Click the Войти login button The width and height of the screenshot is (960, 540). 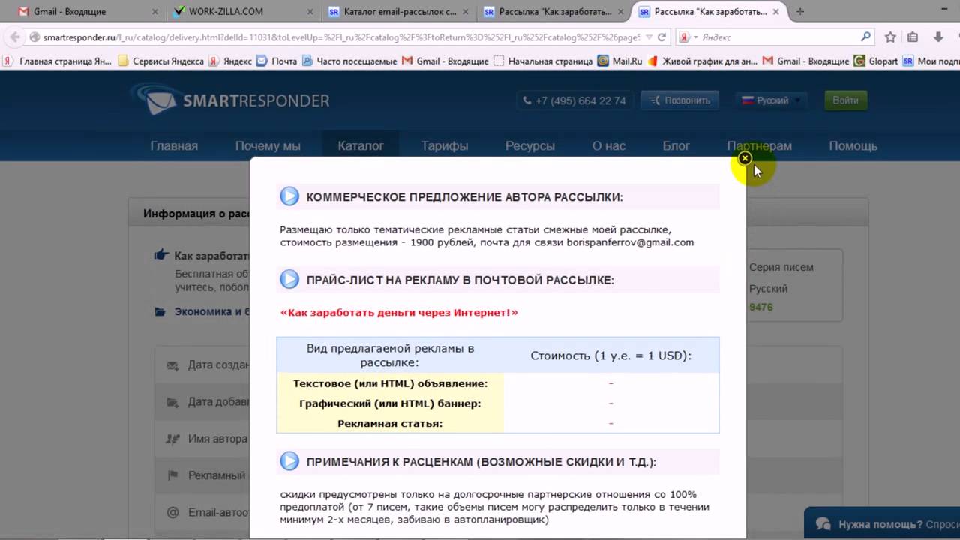(x=845, y=100)
